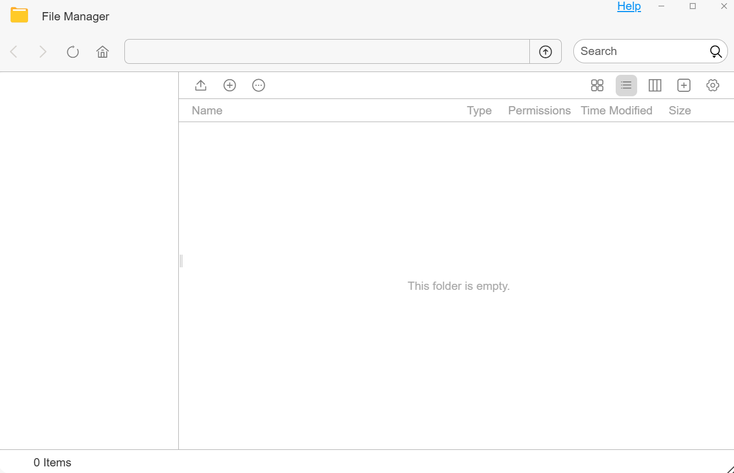This screenshot has width=734, height=473.
Task: Click the '0 Items' status text
Action: pyautogui.click(x=52, y=463)
